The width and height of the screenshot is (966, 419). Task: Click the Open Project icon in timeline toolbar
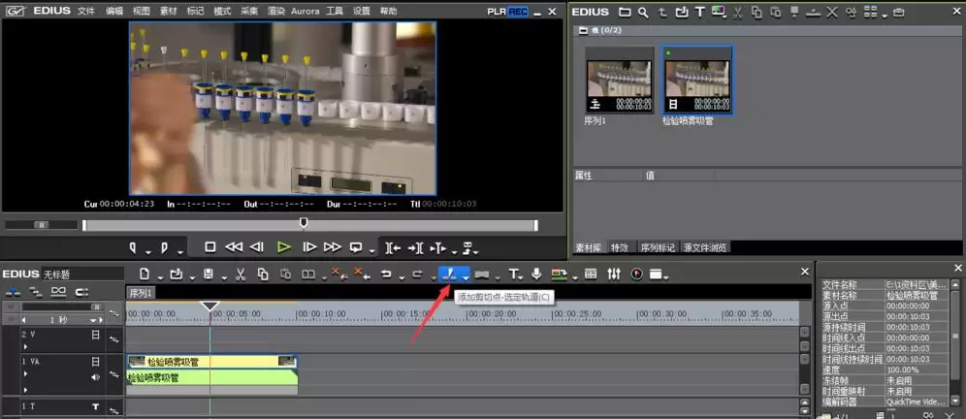(177, 274)
